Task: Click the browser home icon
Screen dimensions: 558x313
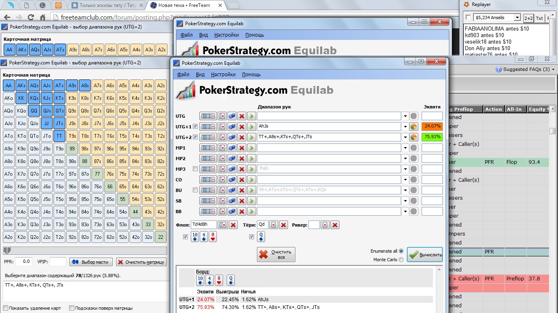Action: [42, 18]
